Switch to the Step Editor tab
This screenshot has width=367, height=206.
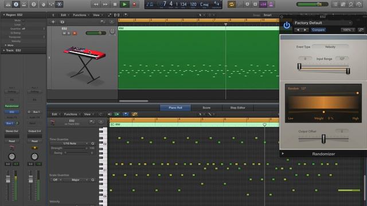click(237, 108)
